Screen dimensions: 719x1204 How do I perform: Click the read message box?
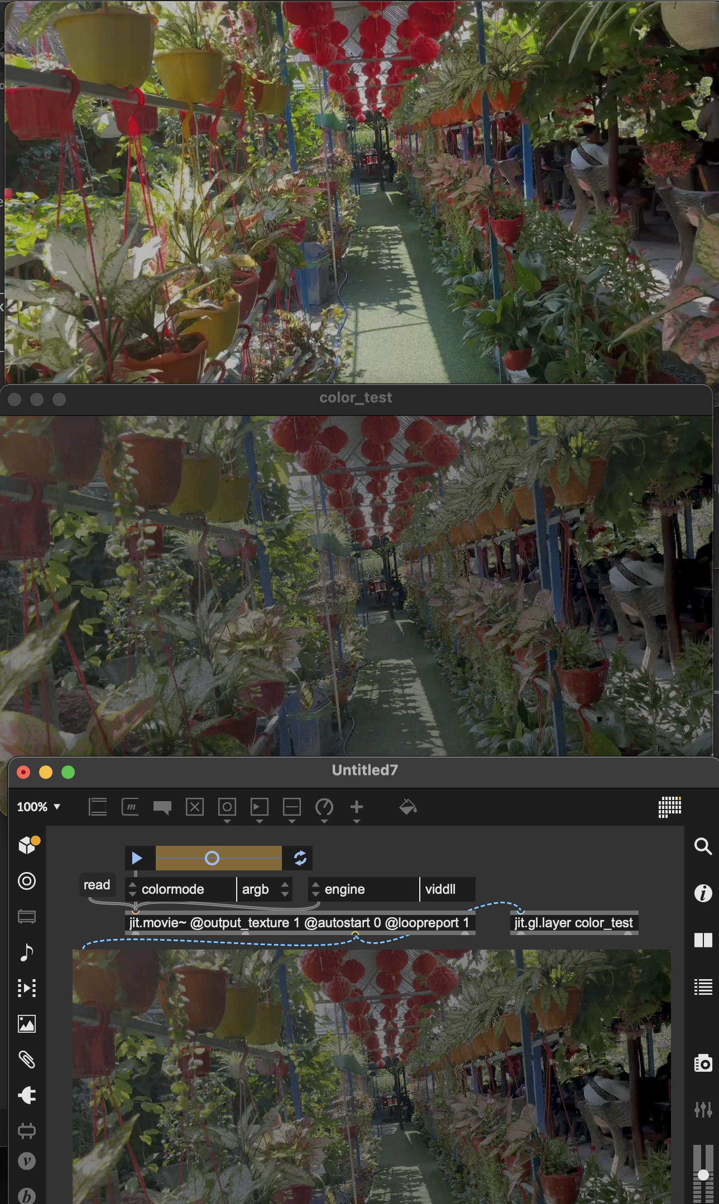point(97,885)
